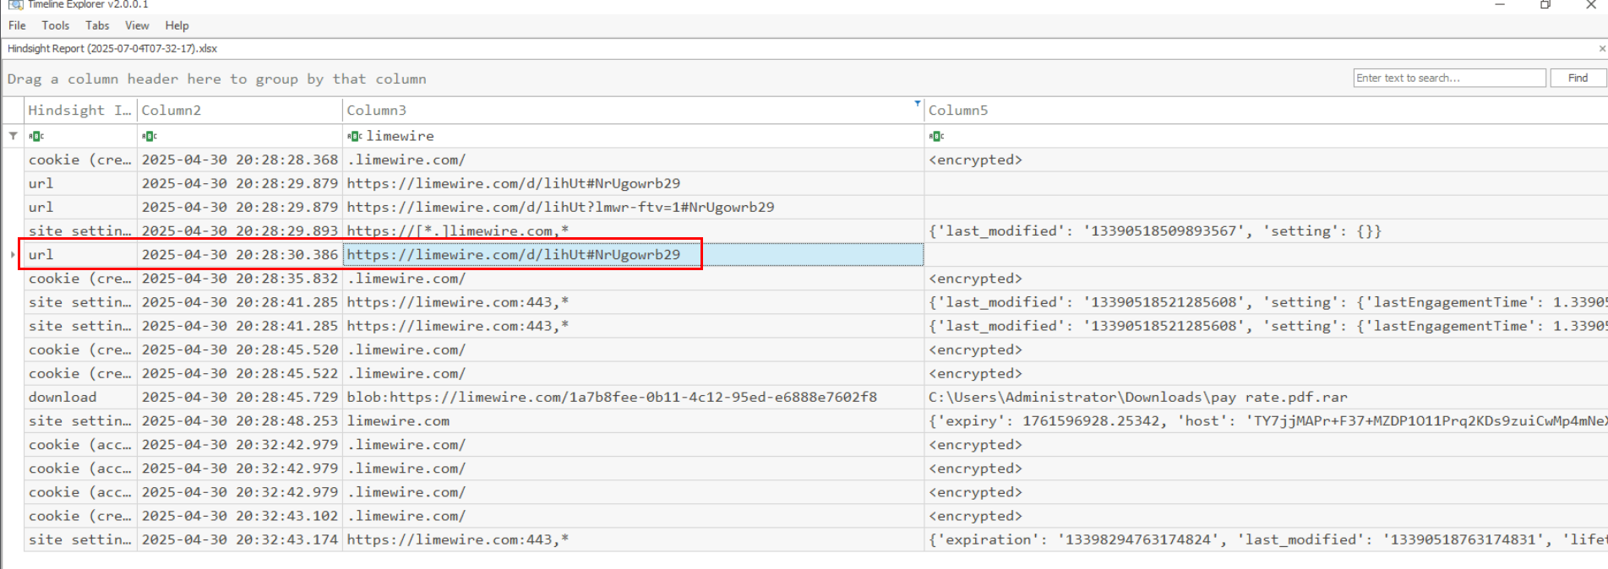Click the restore window button
This screenshot has height=569, width=1608.
coord(1545,5)
